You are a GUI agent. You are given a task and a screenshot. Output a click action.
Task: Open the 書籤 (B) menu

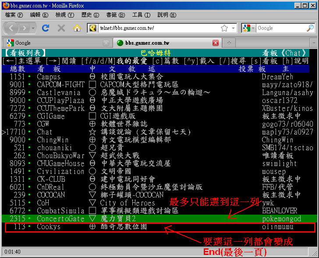(116, 15)
